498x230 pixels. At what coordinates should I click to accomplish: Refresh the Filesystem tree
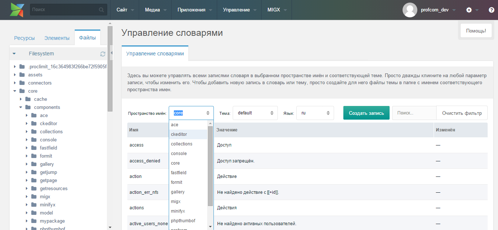[x=102, y=53]
